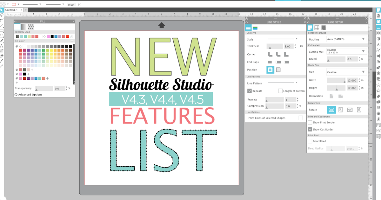Pick the black swatch in Recently Used

pyautogui.click(x=52, y=37)
